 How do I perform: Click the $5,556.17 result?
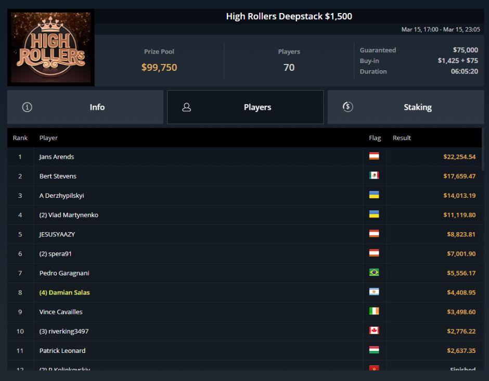[x=461, y=273]
